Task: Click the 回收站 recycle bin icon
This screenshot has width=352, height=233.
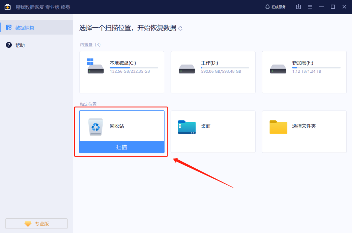Action: pyautogui.click(x=95, y=127)
